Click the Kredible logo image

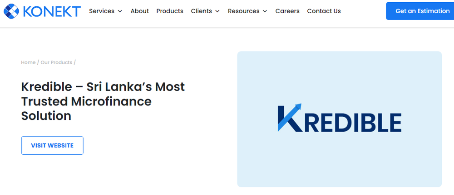(339, 119)
